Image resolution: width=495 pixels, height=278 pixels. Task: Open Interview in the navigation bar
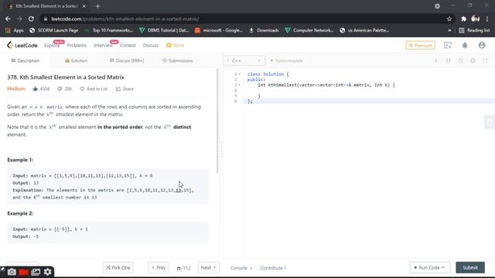click(103, 46)
